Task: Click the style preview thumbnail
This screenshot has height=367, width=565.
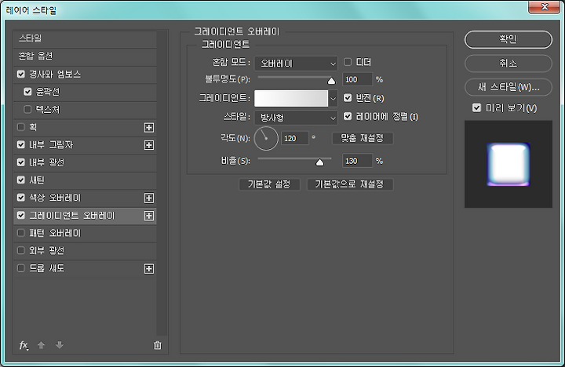Action: click(508, 164)
